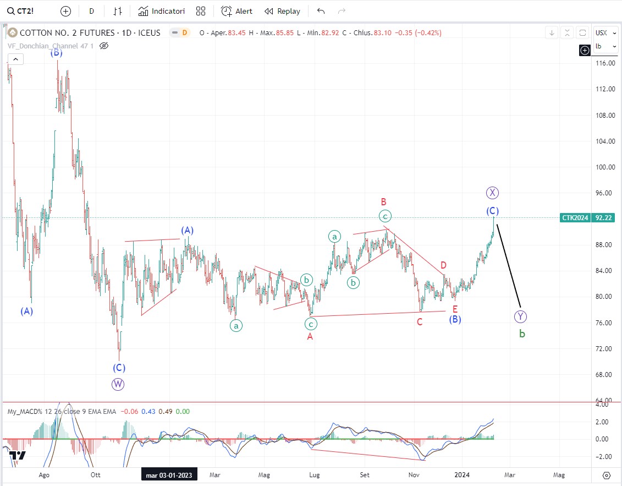Screen dimensions: 622x486
Task: Click the TradingView logo
Action: click(x=18, y=455)
